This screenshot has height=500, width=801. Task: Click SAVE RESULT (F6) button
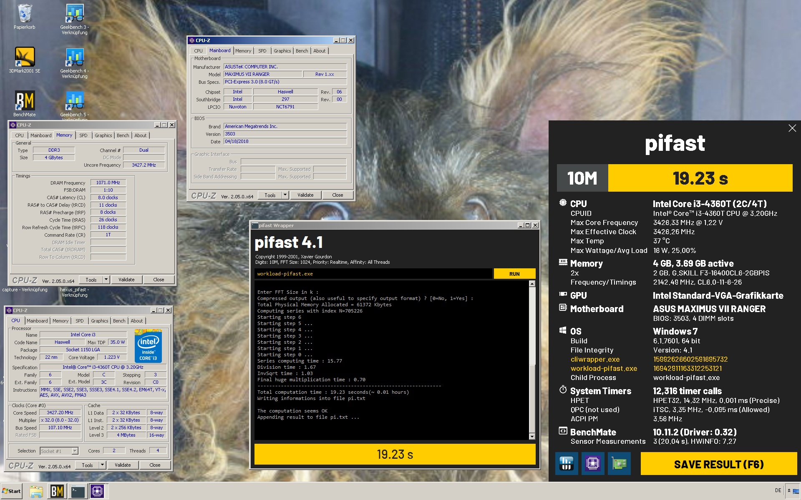pos(718,464)
